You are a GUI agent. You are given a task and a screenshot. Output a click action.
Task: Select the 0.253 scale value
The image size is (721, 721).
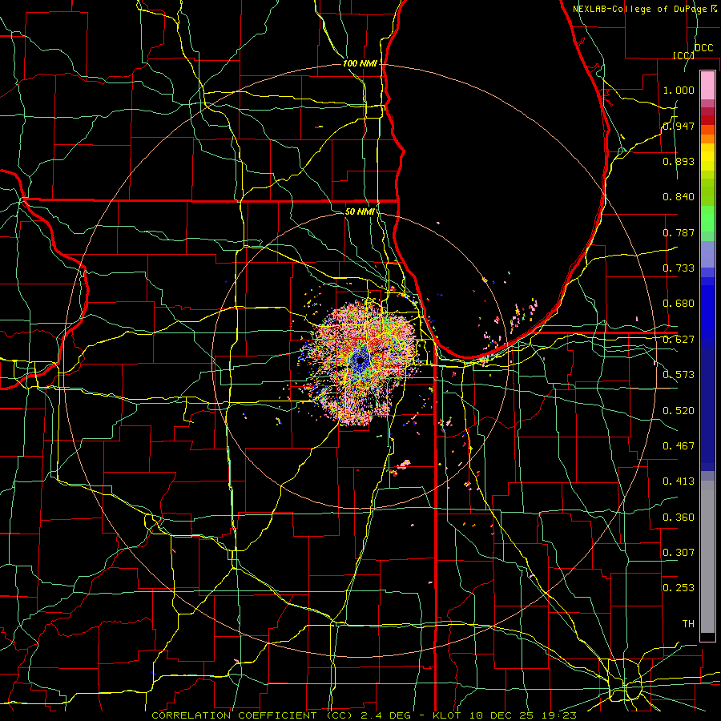679,588
